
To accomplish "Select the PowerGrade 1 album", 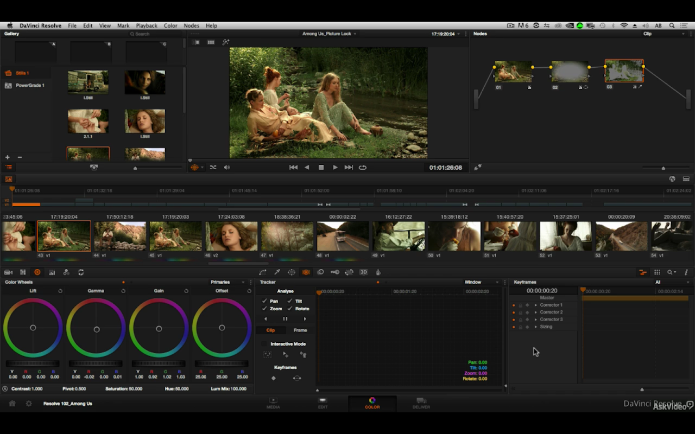I will click(x=30, y=85).
